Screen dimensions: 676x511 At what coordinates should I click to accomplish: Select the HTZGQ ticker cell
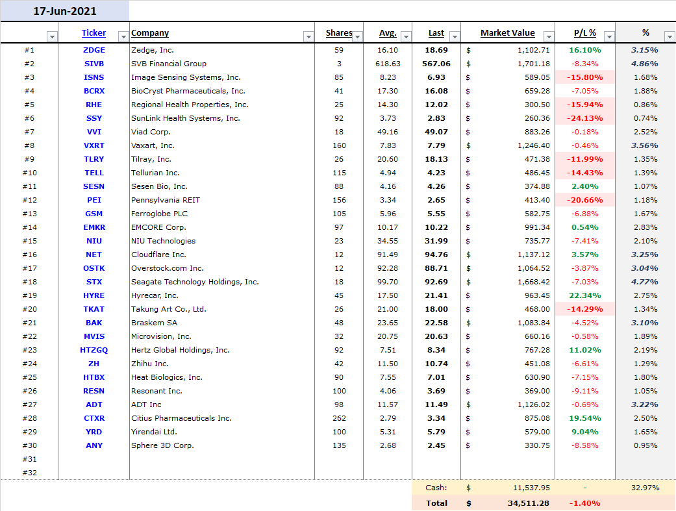pos(94,350)
